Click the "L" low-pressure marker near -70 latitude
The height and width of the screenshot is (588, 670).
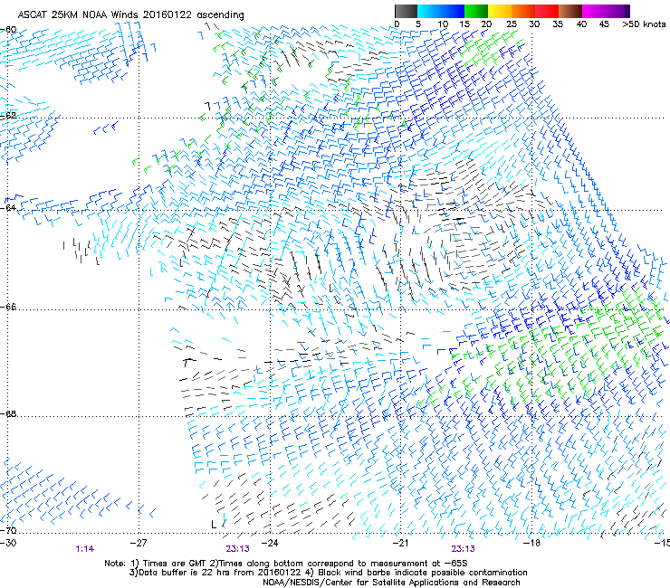tap(214, 524)
